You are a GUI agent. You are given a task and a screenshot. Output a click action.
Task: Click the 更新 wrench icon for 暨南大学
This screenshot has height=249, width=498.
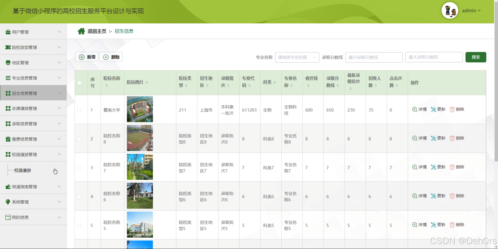click(433, 109)
